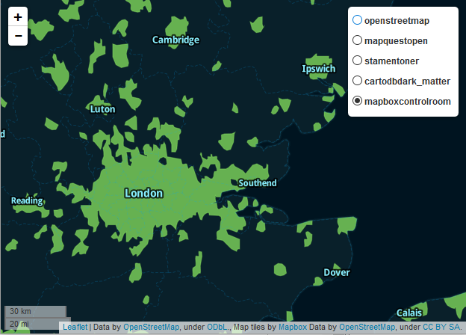Select the mapquestopen base layer
Image resolution: width=466 pixels, height=335 pixels.
[357, 40]
